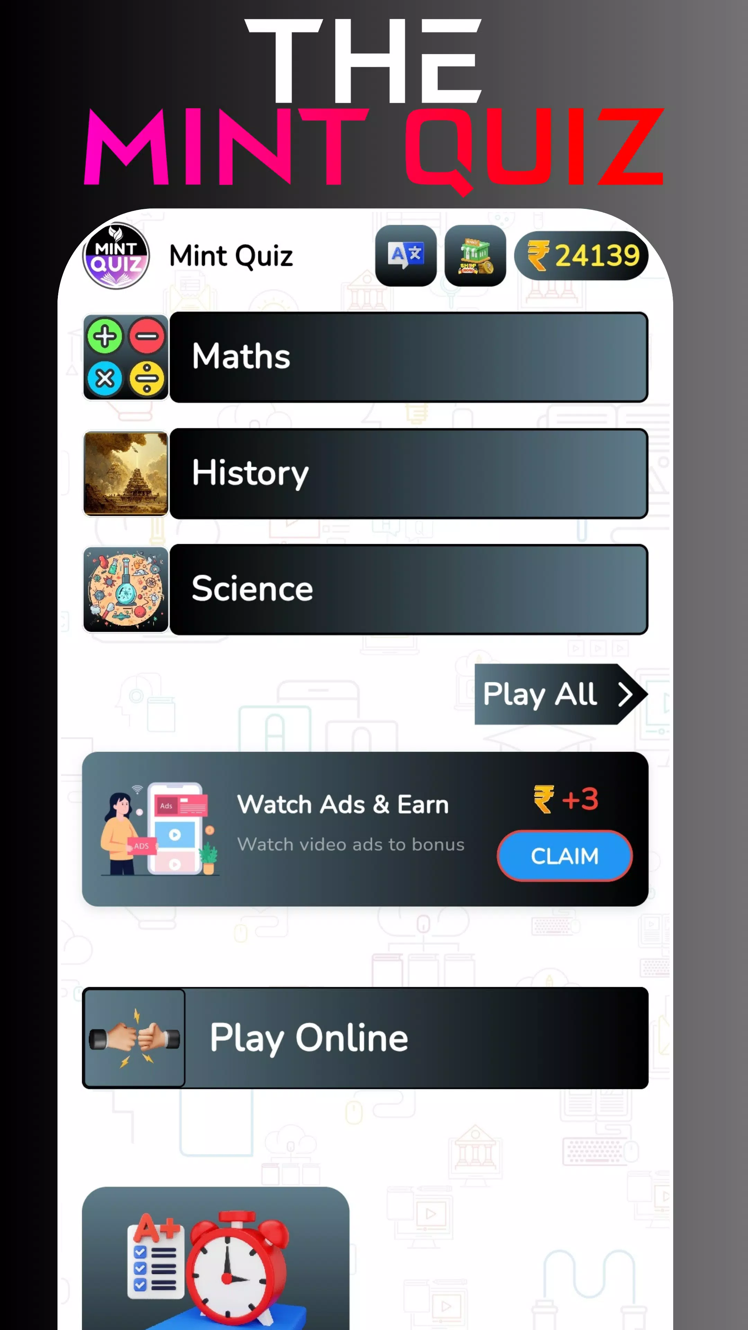
Task: Expand the History category row
Action: [365, 472]
